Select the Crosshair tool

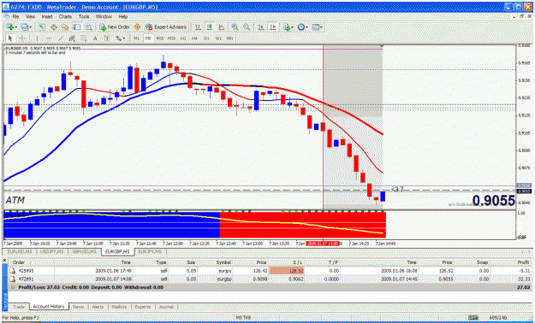[22, 38]
